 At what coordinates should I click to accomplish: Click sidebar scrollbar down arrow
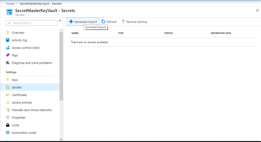(61, 139)
